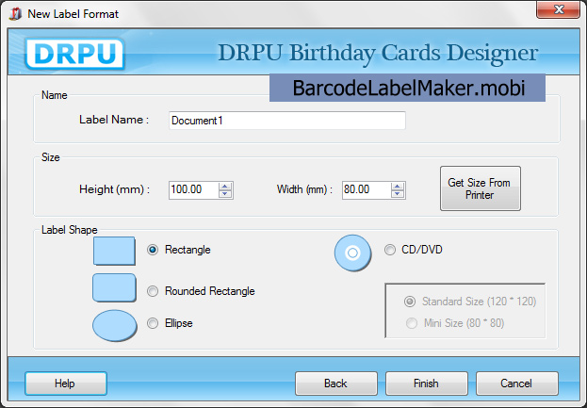Click the 'Height (mm) :' text label
The width and height of the screenshot is (587, 408).
115,189
